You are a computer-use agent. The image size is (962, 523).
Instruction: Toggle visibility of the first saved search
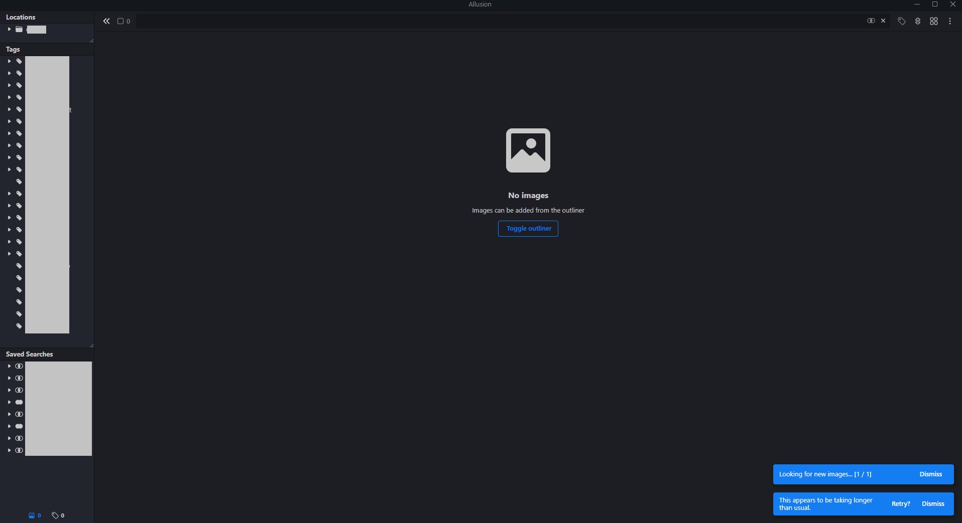[x=19, y=366]
